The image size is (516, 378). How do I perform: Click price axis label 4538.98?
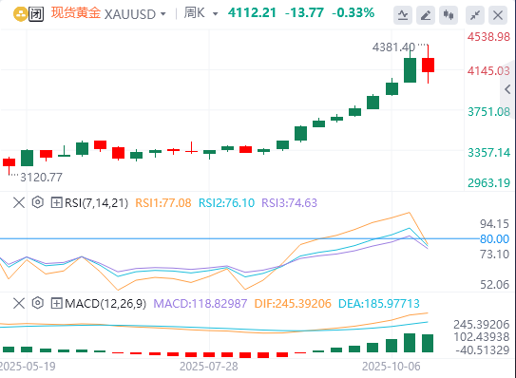click(488, 37)
